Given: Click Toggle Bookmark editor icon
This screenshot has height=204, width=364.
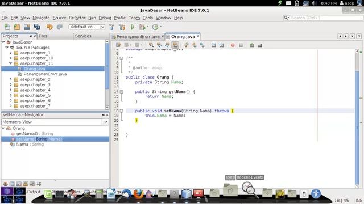Looking at the screenshot, I should click(202, 45).
